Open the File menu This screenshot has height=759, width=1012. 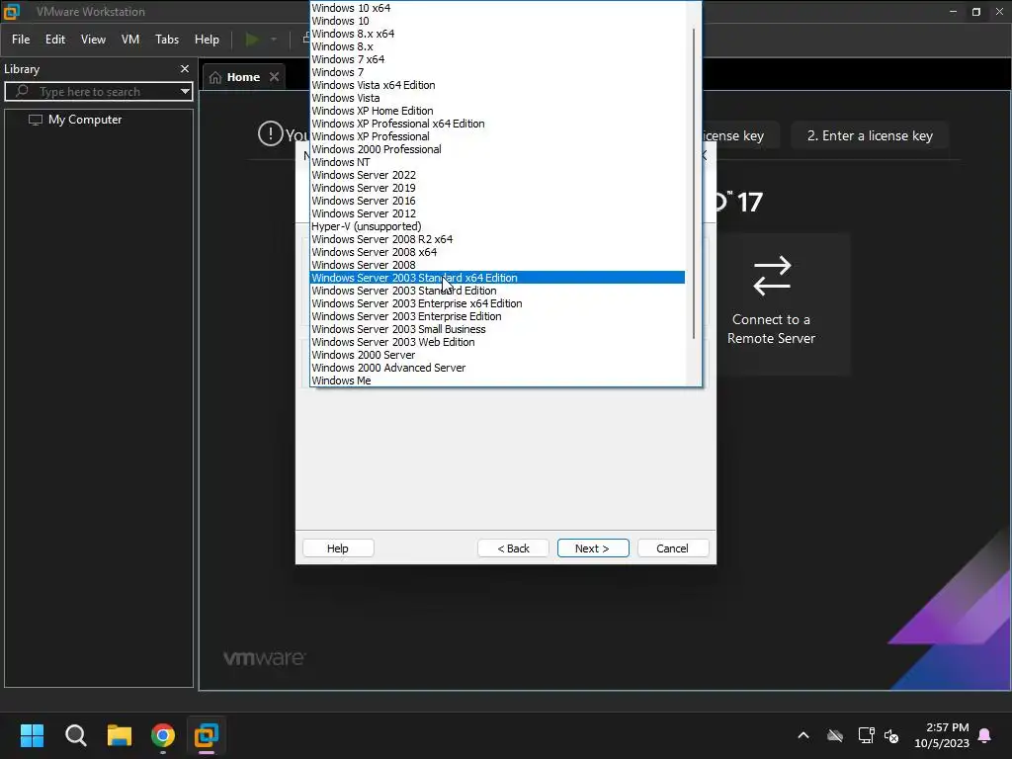tap(21, 40)
